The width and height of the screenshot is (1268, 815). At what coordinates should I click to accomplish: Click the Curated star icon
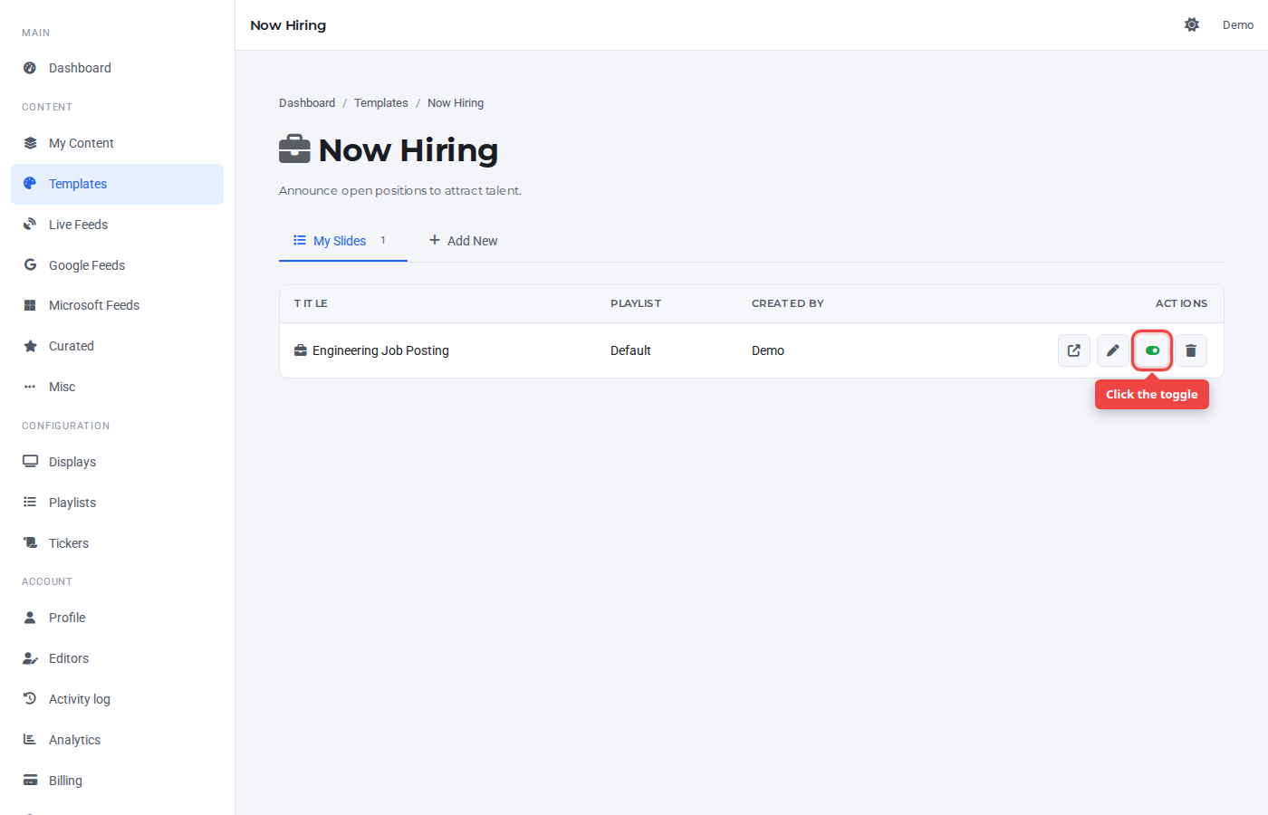click(x=30, y=346)
